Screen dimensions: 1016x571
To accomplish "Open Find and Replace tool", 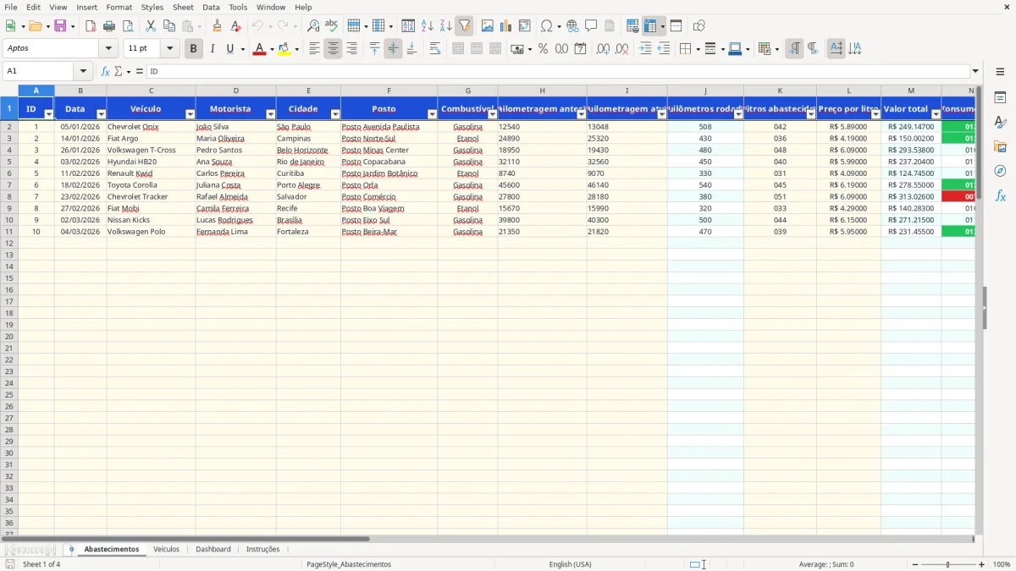I will pos(313,26).
